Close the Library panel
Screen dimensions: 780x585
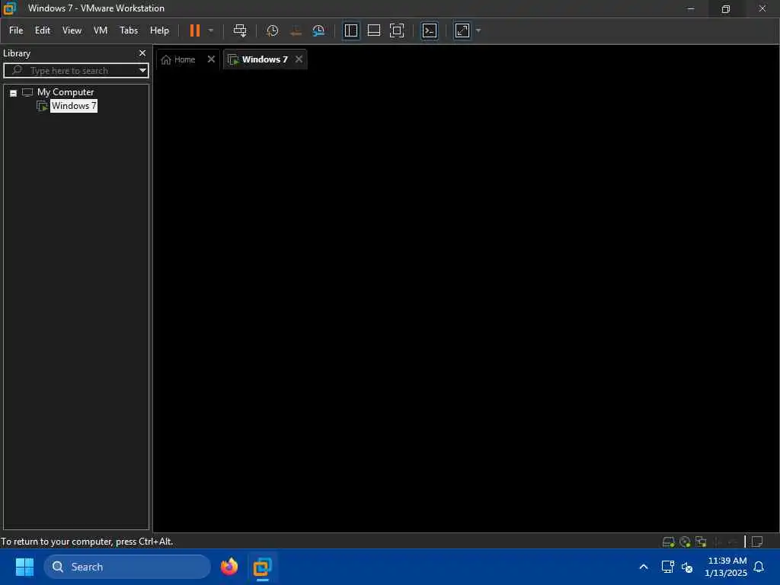(142, 53)
